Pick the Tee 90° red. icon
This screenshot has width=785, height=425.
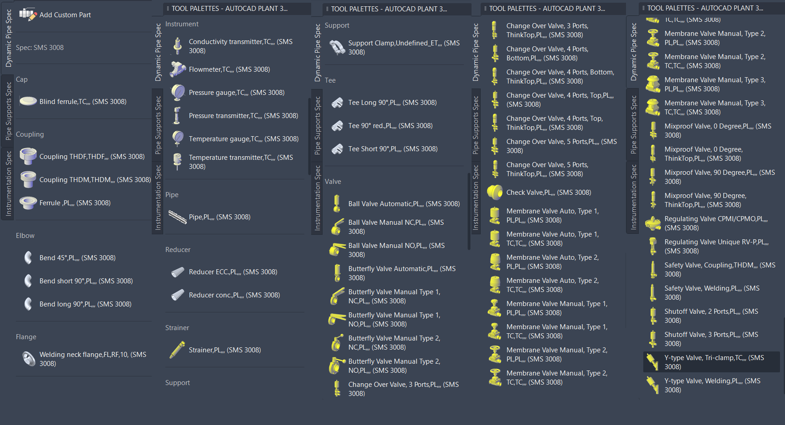coord(337,125)
